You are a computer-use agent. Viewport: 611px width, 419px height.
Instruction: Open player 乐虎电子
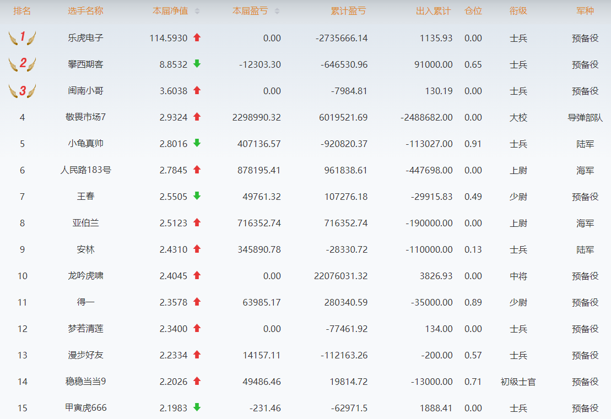[86, 38]
